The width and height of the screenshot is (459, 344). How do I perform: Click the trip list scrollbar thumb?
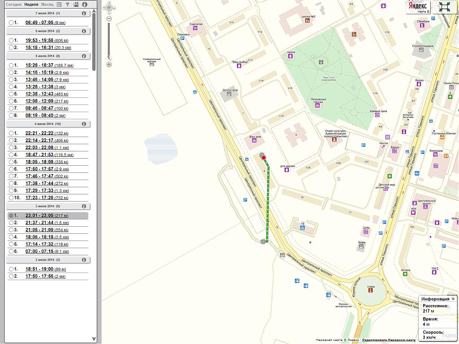coord(94,42)
